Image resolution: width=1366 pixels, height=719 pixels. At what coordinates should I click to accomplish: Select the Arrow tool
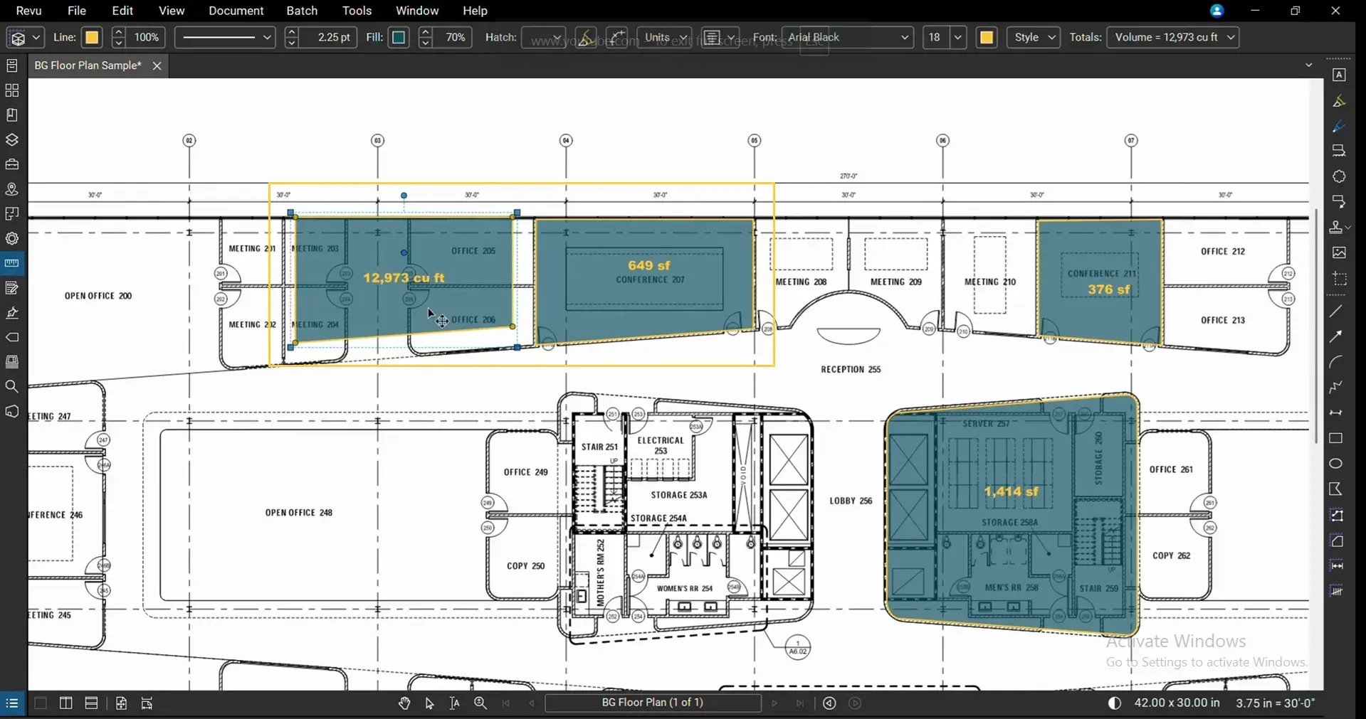1336,336
